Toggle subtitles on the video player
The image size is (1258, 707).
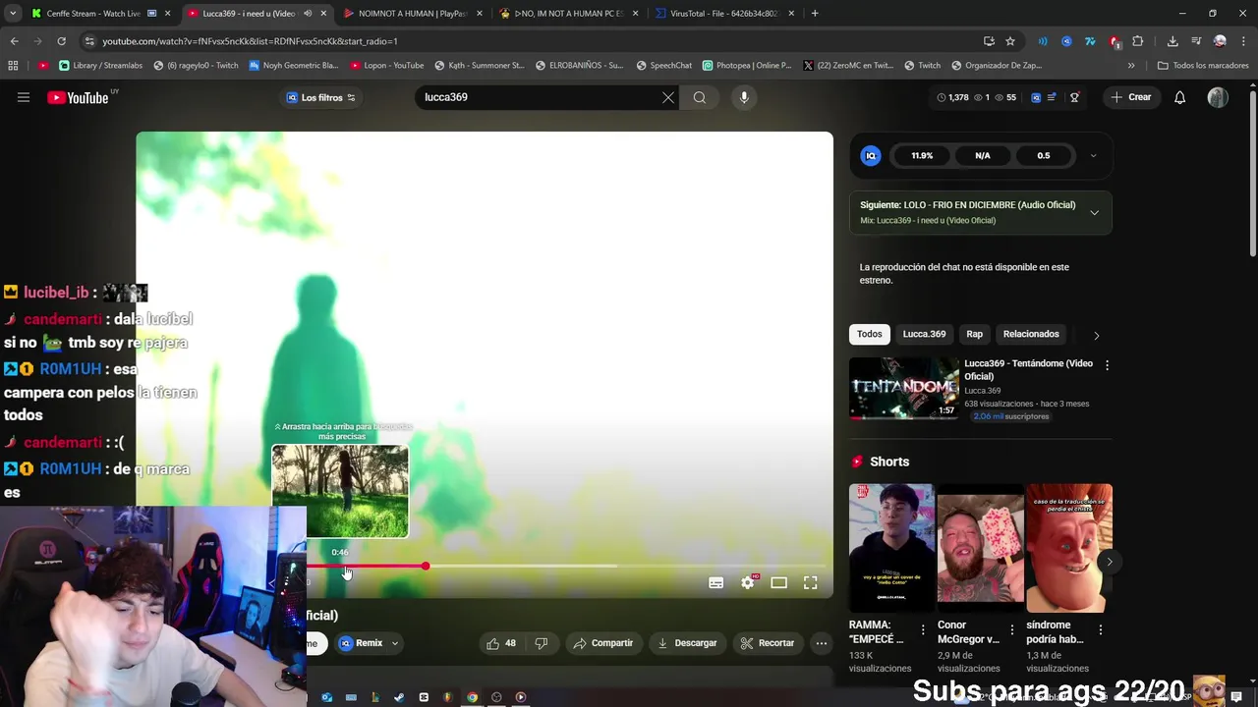(716, 583)
